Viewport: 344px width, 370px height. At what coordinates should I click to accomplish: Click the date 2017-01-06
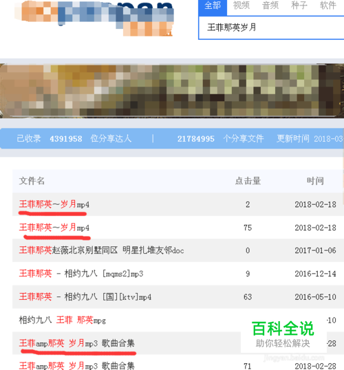click(x=315, y=250)
